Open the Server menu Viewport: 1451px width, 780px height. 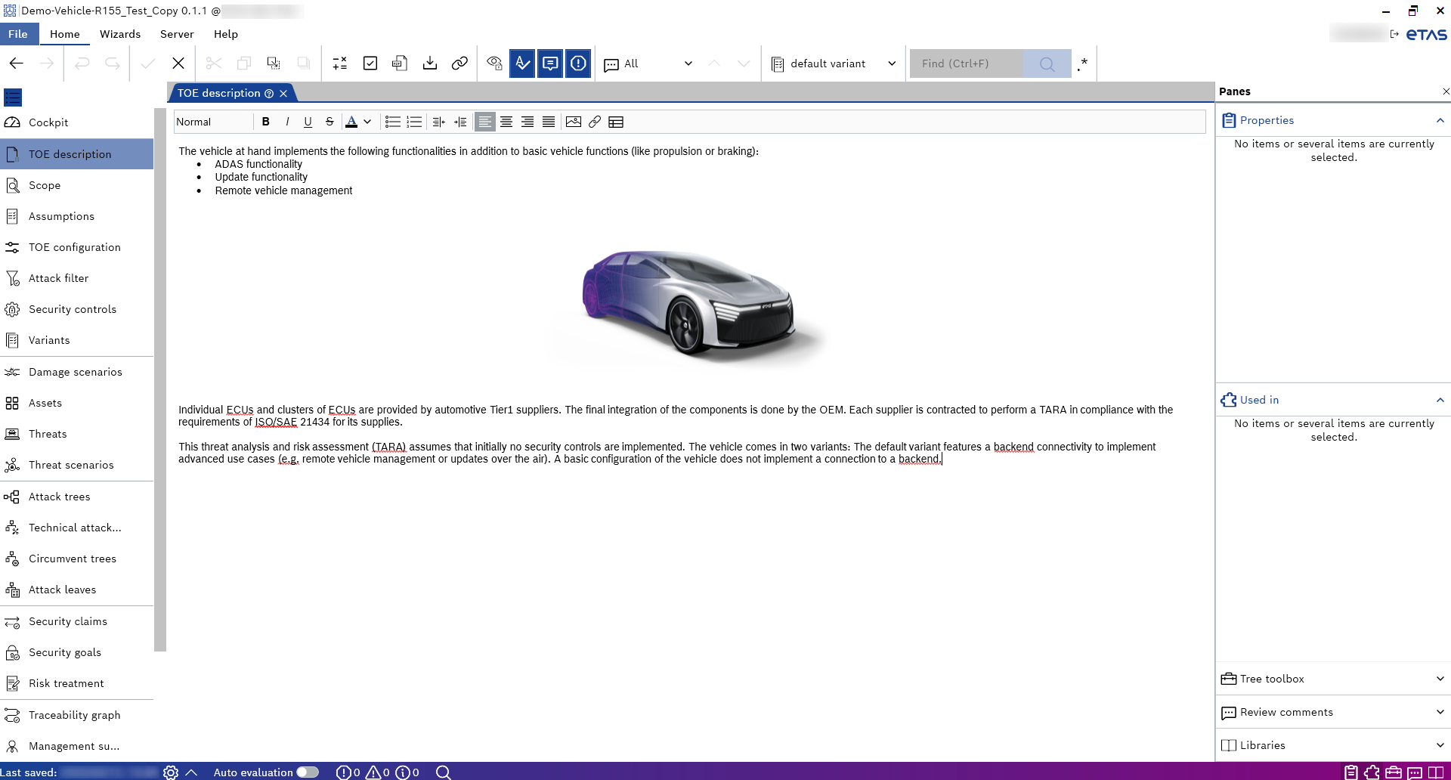(177, 34)
